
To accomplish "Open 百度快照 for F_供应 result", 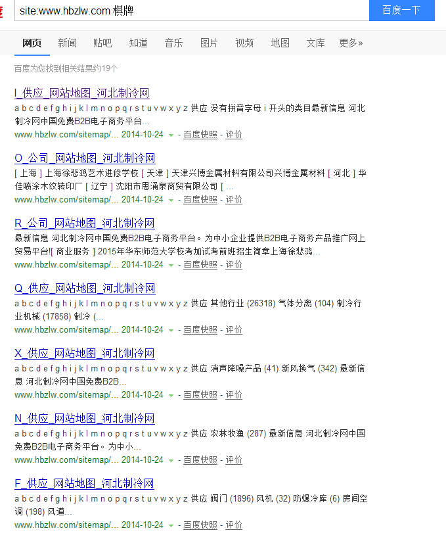I will pyautogui.click(x=200, y=525).
